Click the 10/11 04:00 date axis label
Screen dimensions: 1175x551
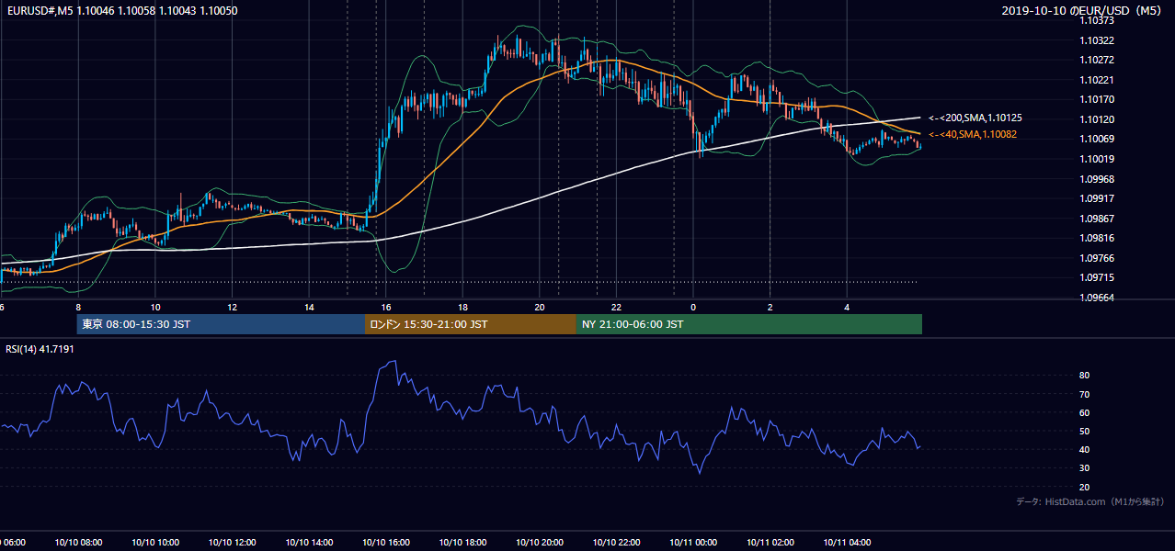(847, 543)
